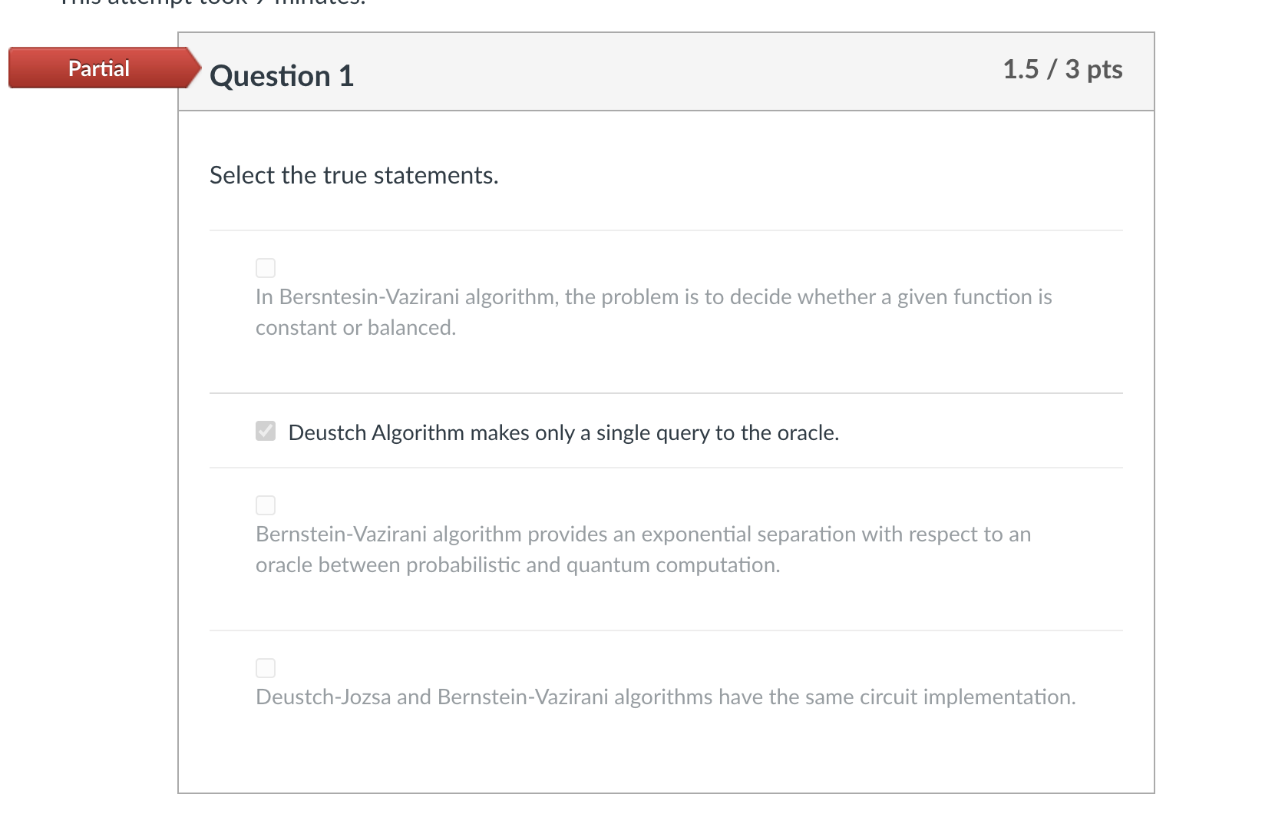
Task: Click the attempt duration text at top
Action: pos(211,4)
